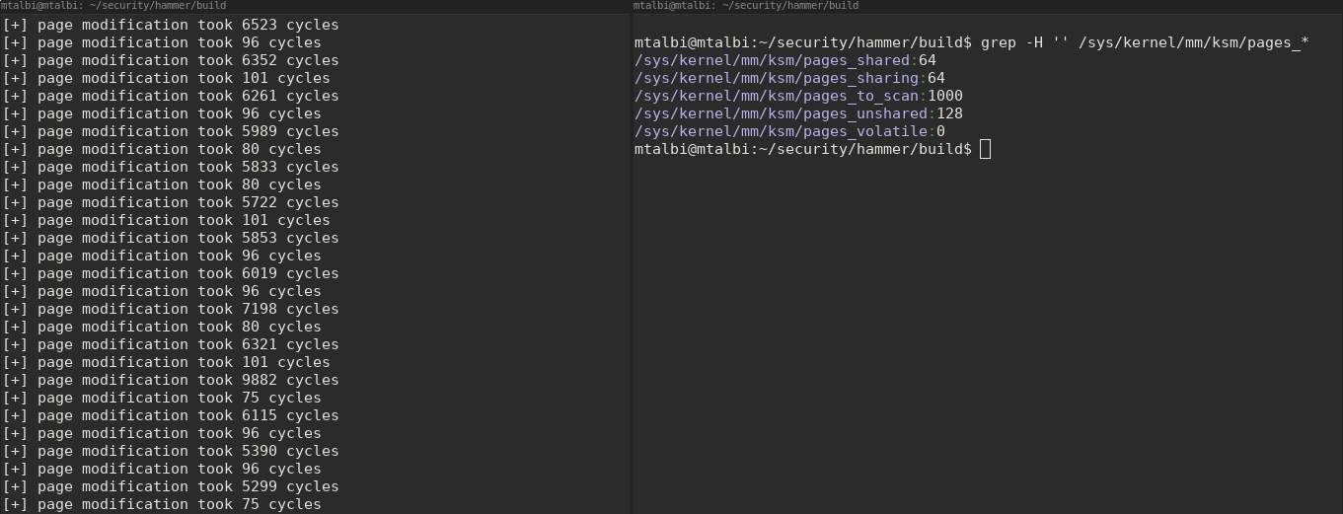Image resolution: width=1343 pixels, height=514 pixels.
Task: Click the line 'took 6321 cycles'
Action: click(x=171, y=344)
